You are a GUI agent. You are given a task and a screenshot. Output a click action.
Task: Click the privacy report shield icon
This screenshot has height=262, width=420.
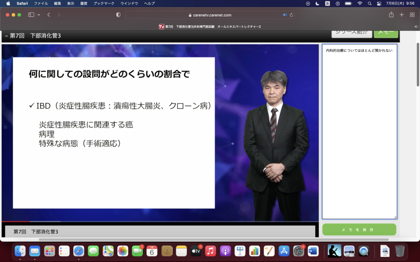point(119,15)
